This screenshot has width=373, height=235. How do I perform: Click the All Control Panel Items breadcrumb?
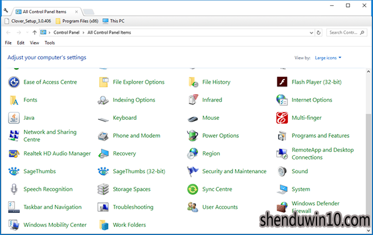[109, 33]
